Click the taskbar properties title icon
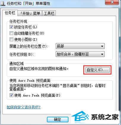Image resolution: width=121 pixels, height=125 pixels. pos(3,4)
